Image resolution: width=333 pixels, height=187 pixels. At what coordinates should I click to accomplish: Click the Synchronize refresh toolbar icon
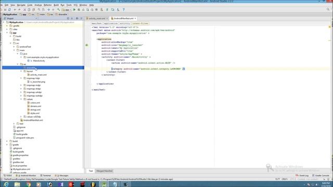pyautogui.click(x=9, y=10)
